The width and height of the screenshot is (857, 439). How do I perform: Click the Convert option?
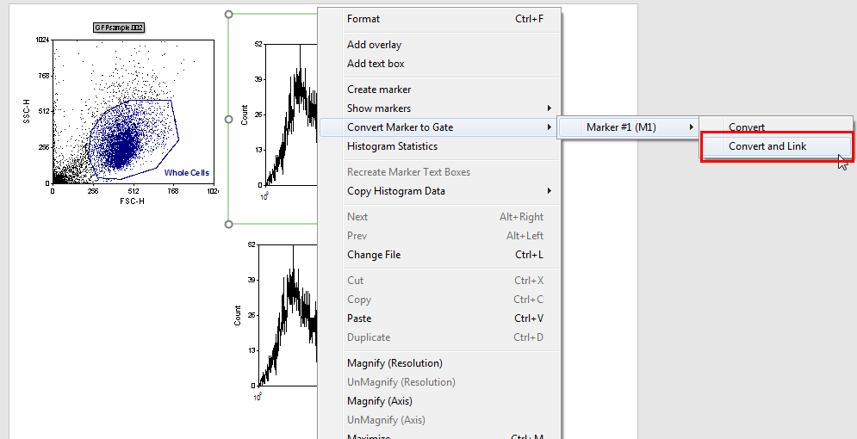coord(747,127)
